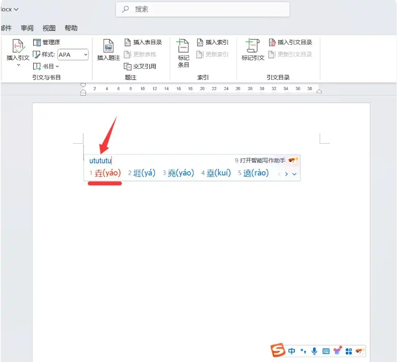Viewport: 398px width, 362px height.
Task: Select candidate 3 垚(yáo) in the IME list
Action: tap(178, 173)
